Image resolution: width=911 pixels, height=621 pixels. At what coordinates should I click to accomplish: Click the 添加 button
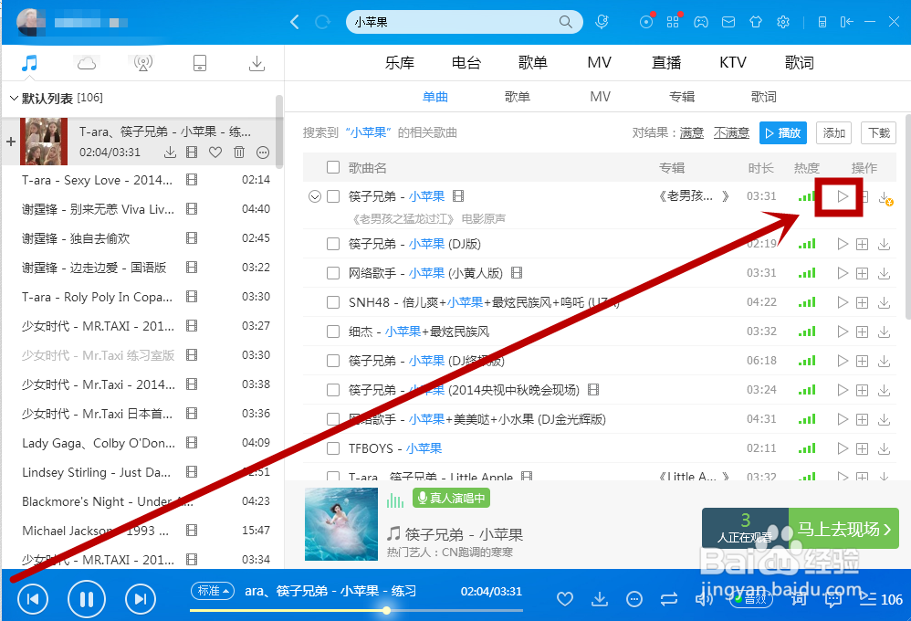(x=833, y=133)
